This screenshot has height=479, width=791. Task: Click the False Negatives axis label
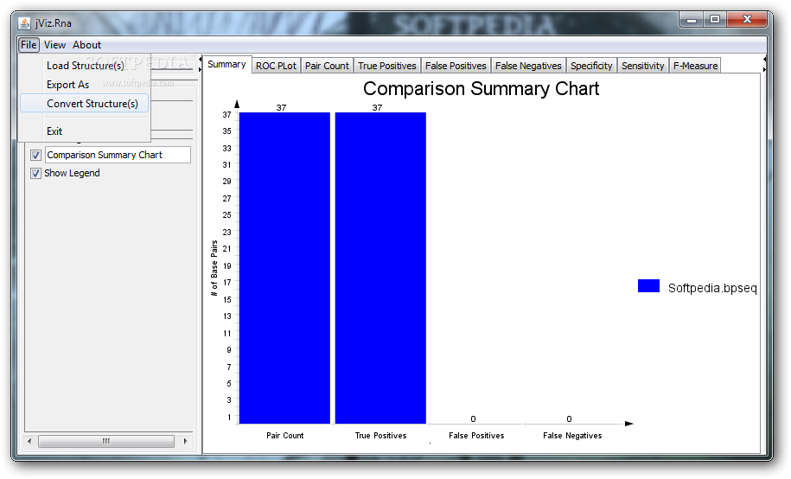(x=572, y=436)
